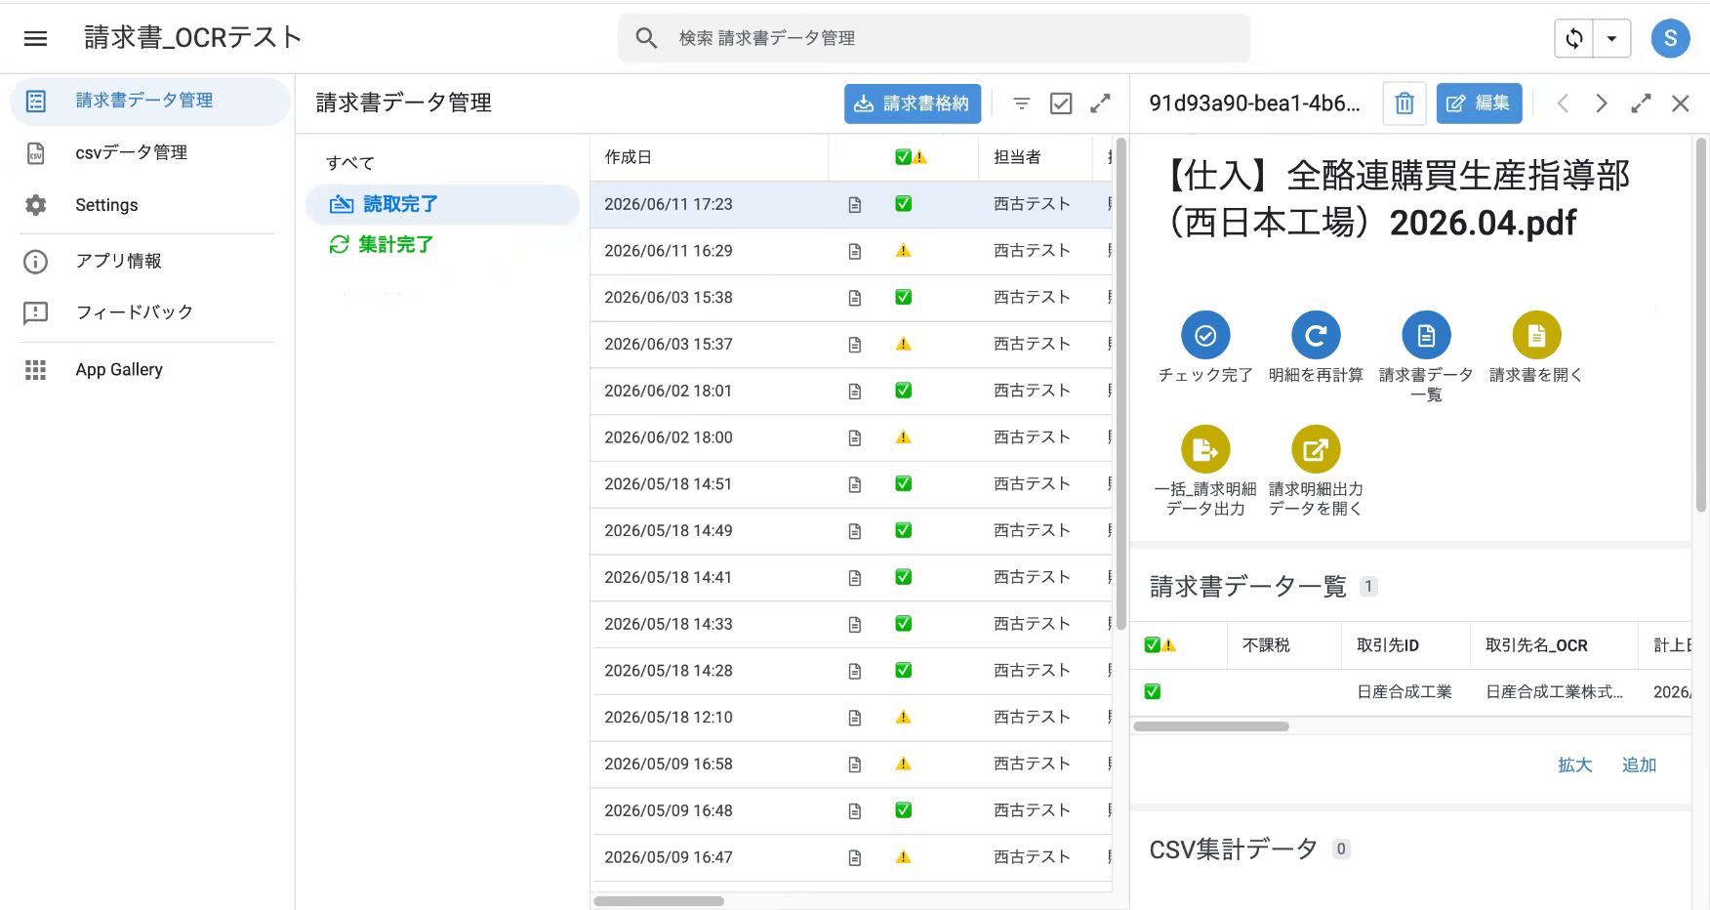This screenshot has height=910, width=1710.
Task: Click document icon in 2026/06/02 18:00 row
Action: coord(855,438)
